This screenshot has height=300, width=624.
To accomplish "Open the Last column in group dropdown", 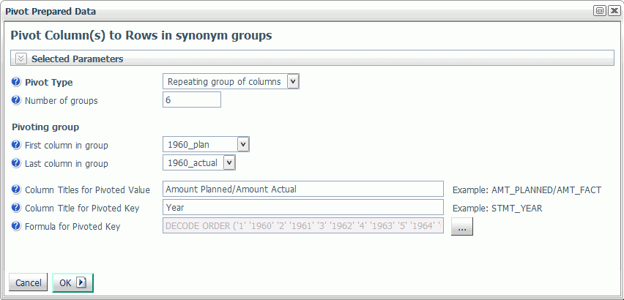I will [199, 162].
